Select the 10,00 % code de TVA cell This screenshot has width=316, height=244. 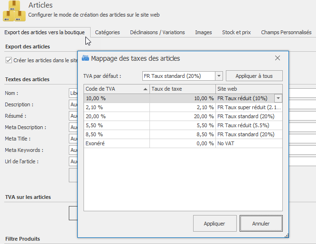[x=117, y=98]
